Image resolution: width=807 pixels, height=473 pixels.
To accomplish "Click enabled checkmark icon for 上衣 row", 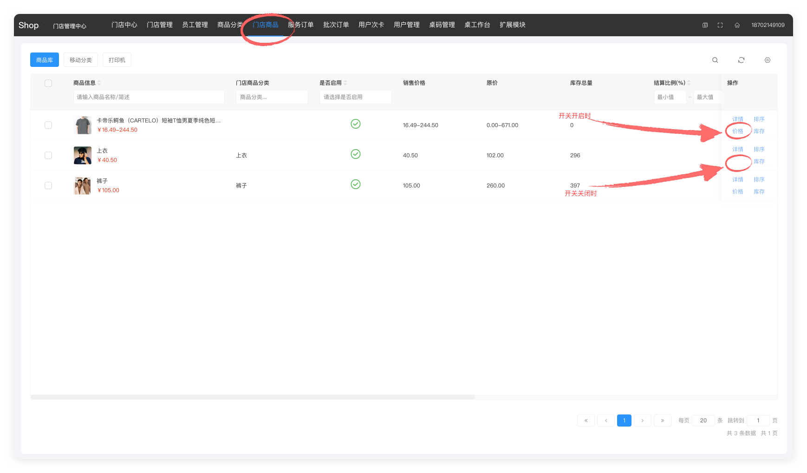I will pos(355,154).
